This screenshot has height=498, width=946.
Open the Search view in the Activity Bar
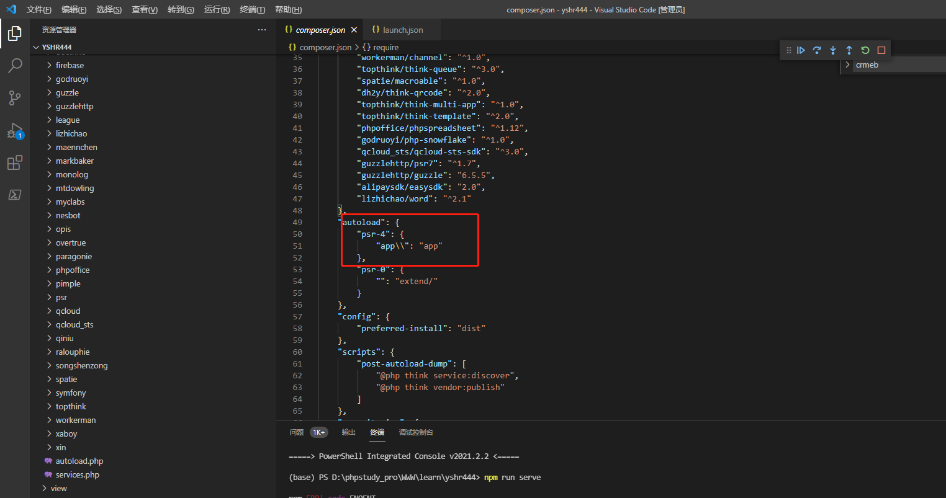(x=15, y=65)
